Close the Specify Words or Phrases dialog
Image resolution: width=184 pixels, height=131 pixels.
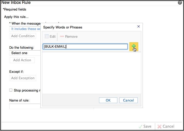(138, 26)
